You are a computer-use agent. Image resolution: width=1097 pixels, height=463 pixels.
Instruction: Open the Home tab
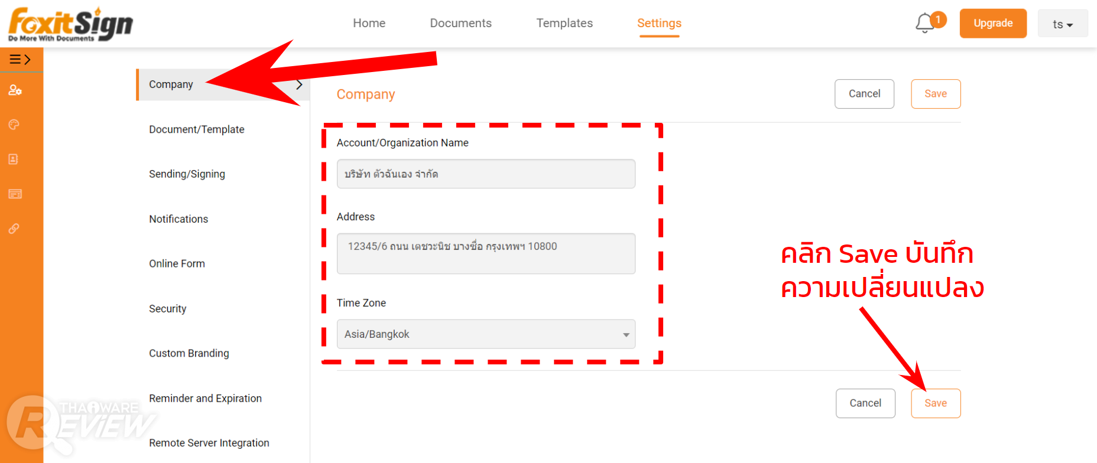tap(369, 23)
